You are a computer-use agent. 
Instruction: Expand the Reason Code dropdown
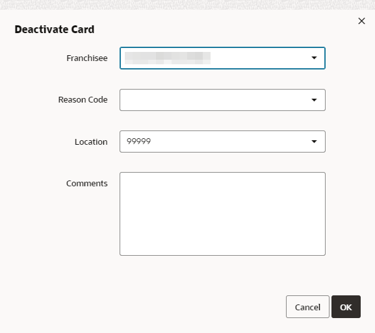(x=222, y=100)
